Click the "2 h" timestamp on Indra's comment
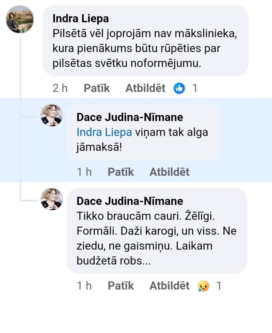272x333 pixels. click(60, 88)
